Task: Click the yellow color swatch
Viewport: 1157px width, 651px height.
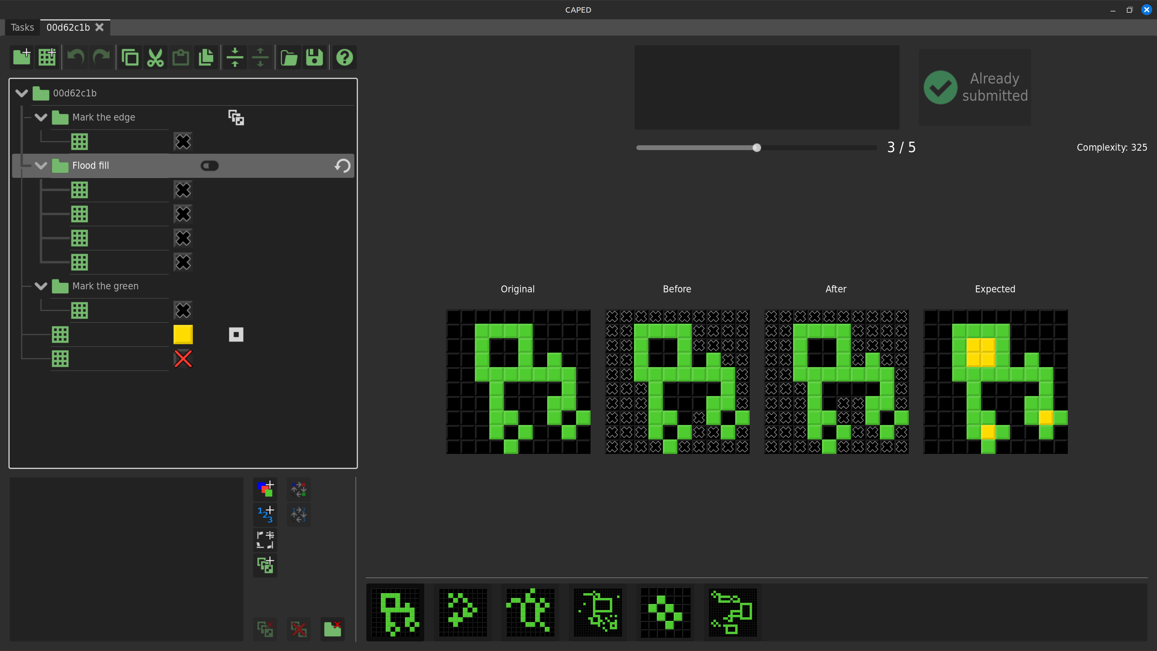Action: coord(183,335)
